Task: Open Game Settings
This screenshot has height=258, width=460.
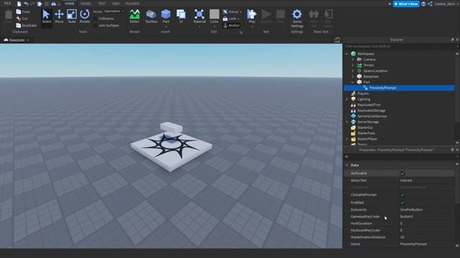Action: pyautogui.click(x=297, y=18)
